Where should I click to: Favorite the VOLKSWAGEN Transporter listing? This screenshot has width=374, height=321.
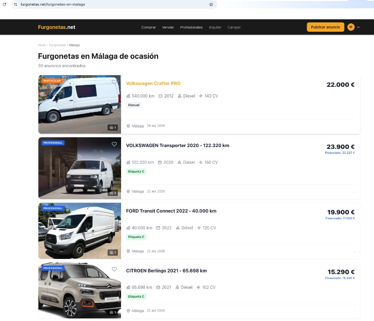(114, 144)
